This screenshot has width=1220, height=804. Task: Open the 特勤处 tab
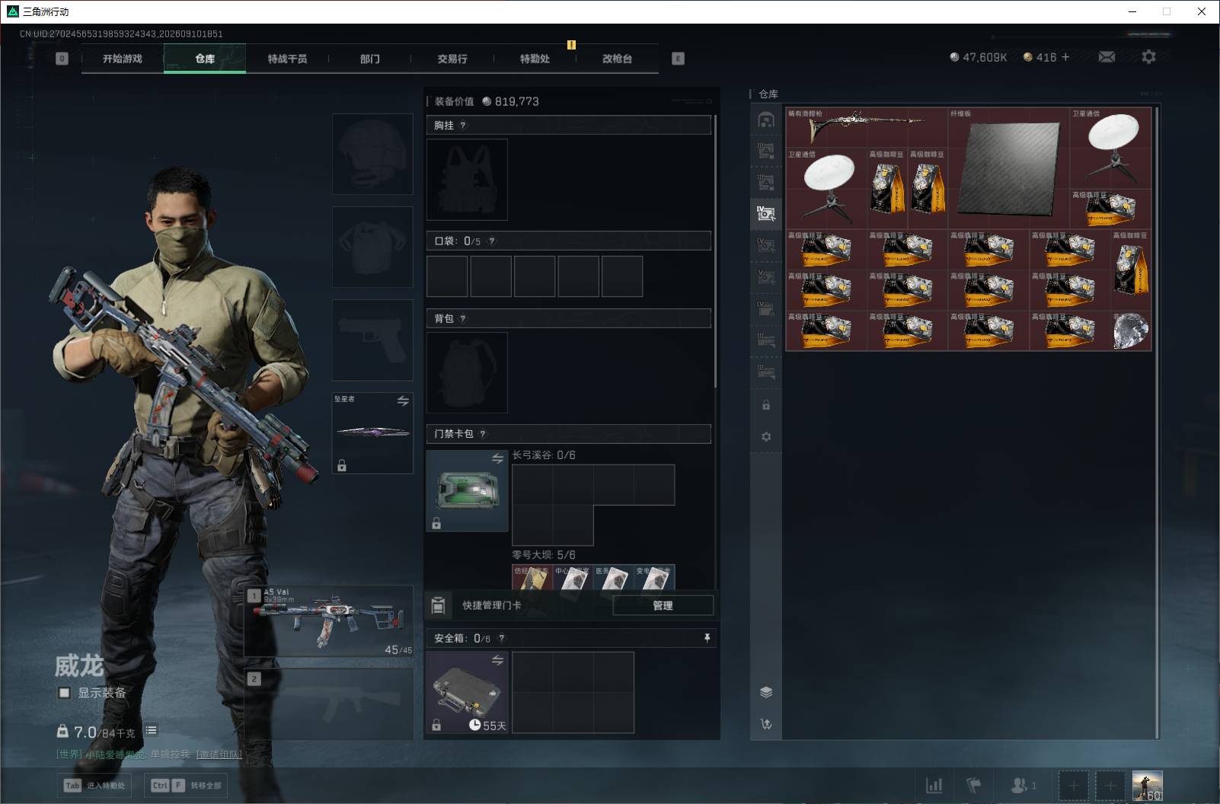535,59
